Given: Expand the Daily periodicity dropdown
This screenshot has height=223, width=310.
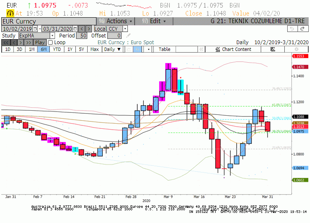Looking at the screenshot, I should pos(112,49).
